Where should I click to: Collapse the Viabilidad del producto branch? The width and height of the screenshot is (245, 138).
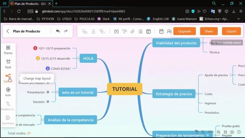click(x=201, y=43)
